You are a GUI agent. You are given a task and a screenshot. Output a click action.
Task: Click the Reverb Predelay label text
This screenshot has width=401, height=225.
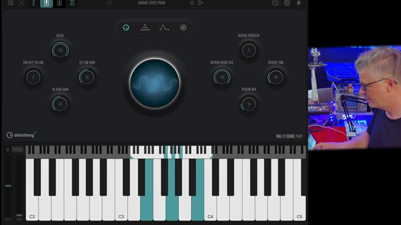249,36
